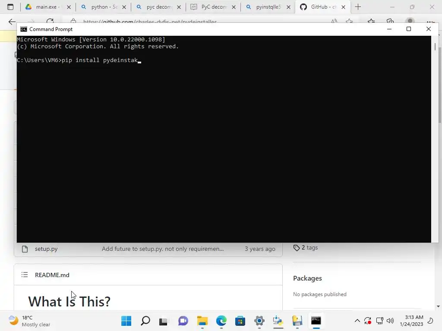This screenshot has width=442, height=331.
Task: Switch to the pyinstqlle5 search tab
Action: (268, 7)
